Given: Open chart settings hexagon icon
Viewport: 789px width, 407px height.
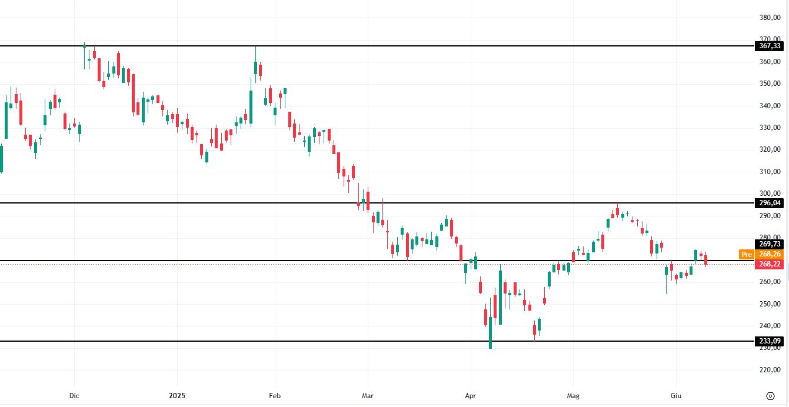Looking at the screenshot, I should coord(770,395).
